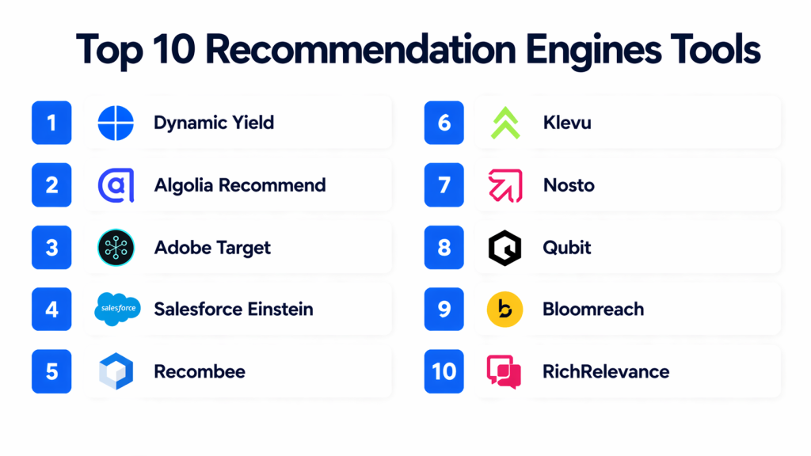Viewport: 811px width, 456px height.
Task: Click the Adobe Target logo icon
Action: [116, 247]
